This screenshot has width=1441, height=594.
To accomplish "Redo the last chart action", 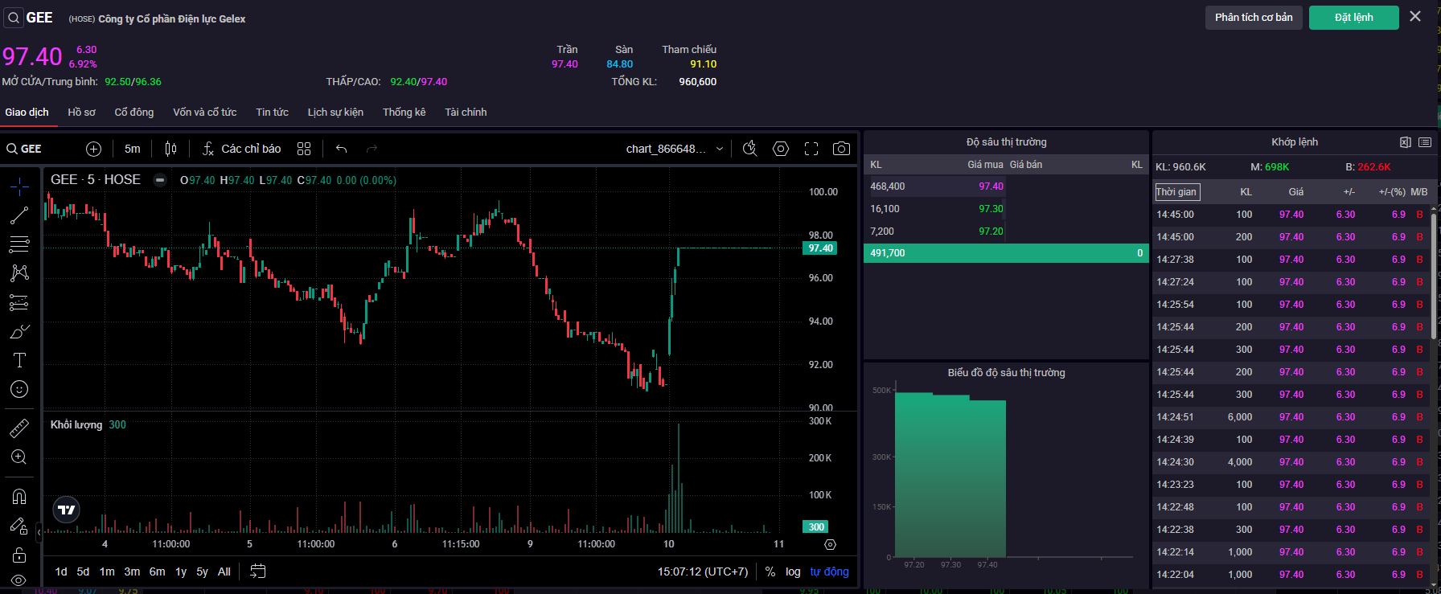I will click(372, 149).
